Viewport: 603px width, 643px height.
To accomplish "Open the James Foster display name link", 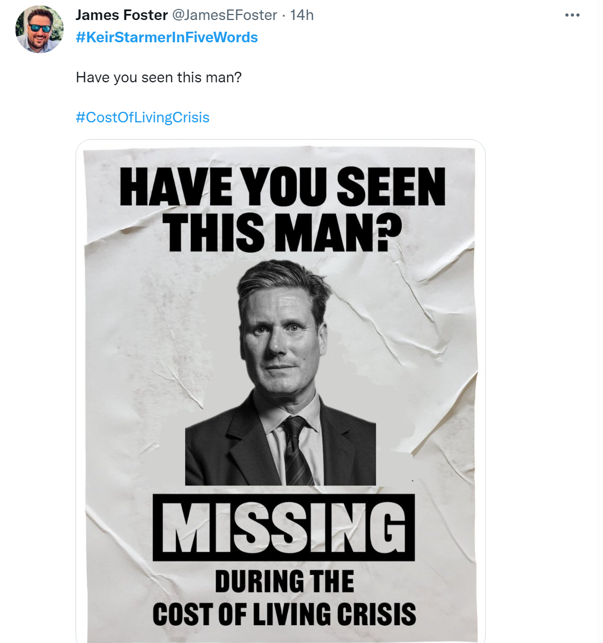I will pos(122,15).
